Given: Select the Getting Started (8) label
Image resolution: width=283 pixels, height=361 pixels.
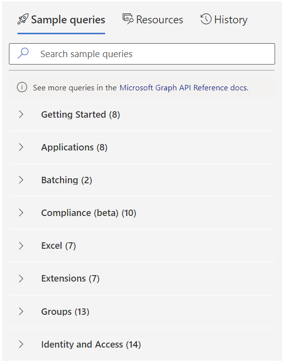Looking at the screenshot, I should (x=81, y=115).
